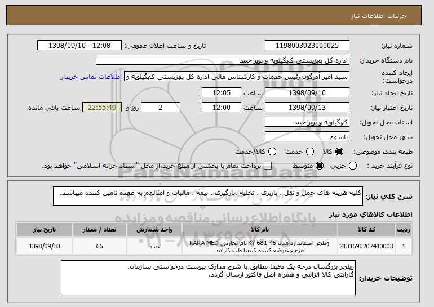Click the validity date field 1398/09/13

(x=307, y=108)
